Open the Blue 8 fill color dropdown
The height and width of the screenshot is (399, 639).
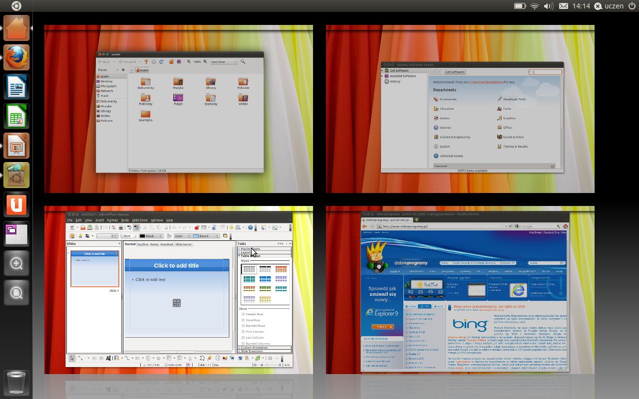(206, 236)
